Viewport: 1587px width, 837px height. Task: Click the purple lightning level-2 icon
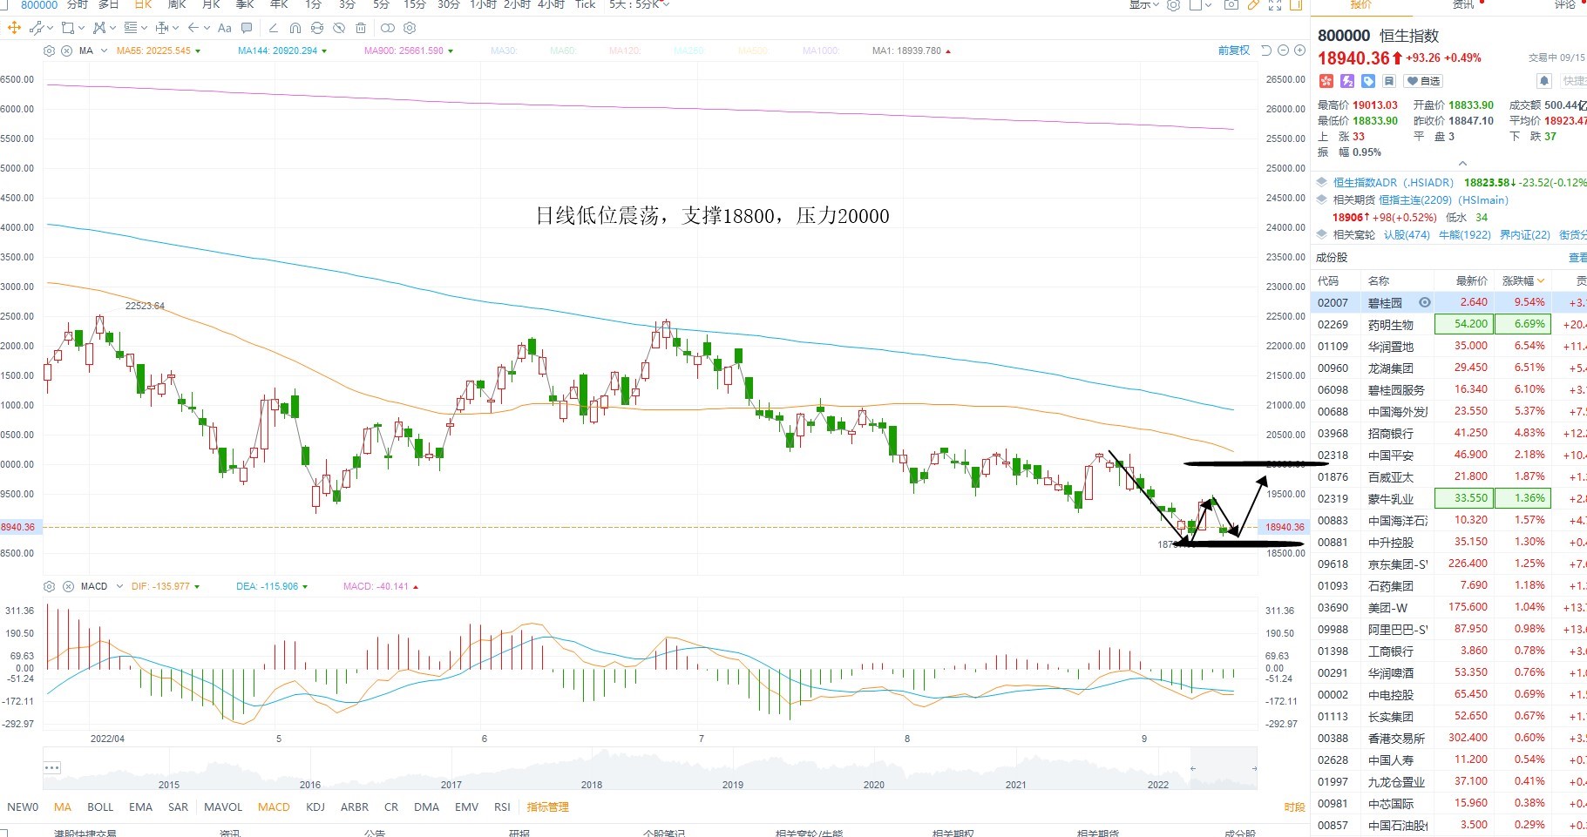click(1347, 81)
